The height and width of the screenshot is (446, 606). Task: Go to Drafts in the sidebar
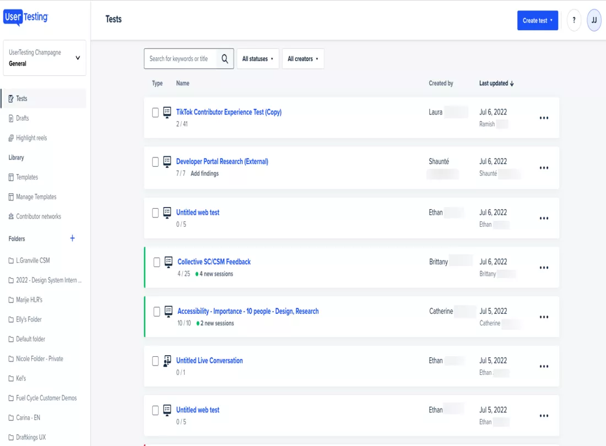[x=23, y=118]
